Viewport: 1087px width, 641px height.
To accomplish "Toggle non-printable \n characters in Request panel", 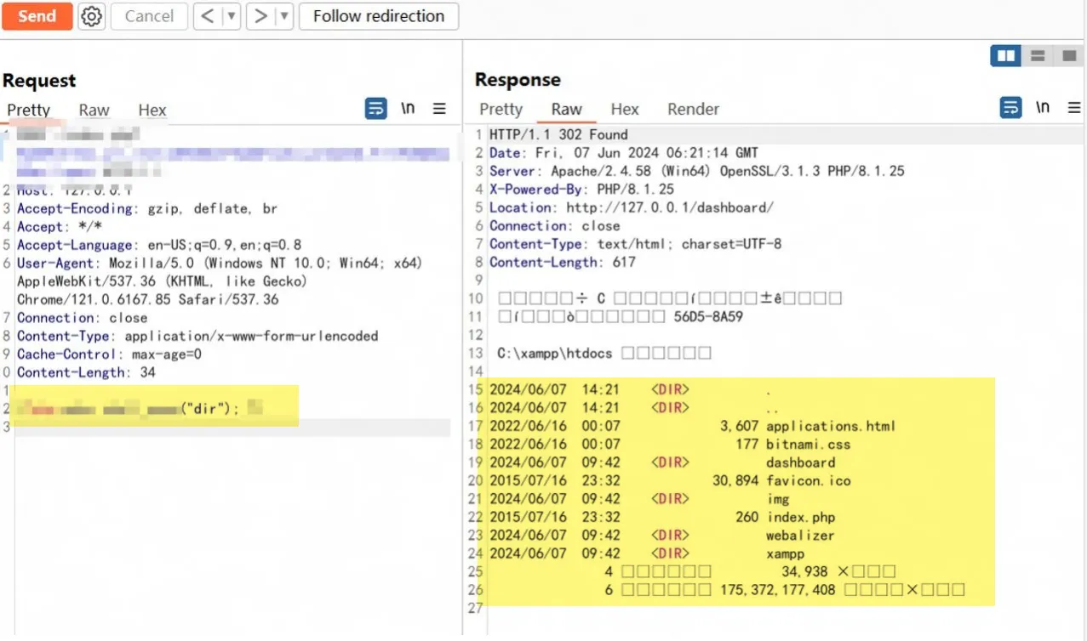I will [409, 109].
